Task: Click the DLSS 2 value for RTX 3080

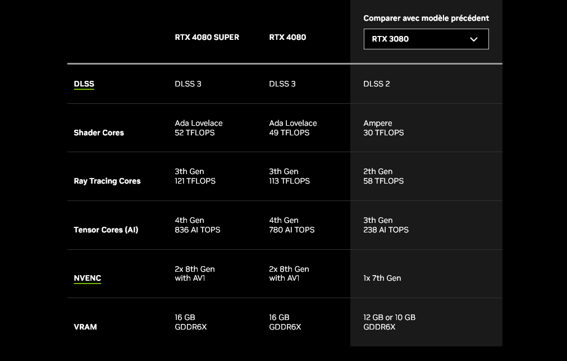Action: pyautogui.click(x=377, y=84)
